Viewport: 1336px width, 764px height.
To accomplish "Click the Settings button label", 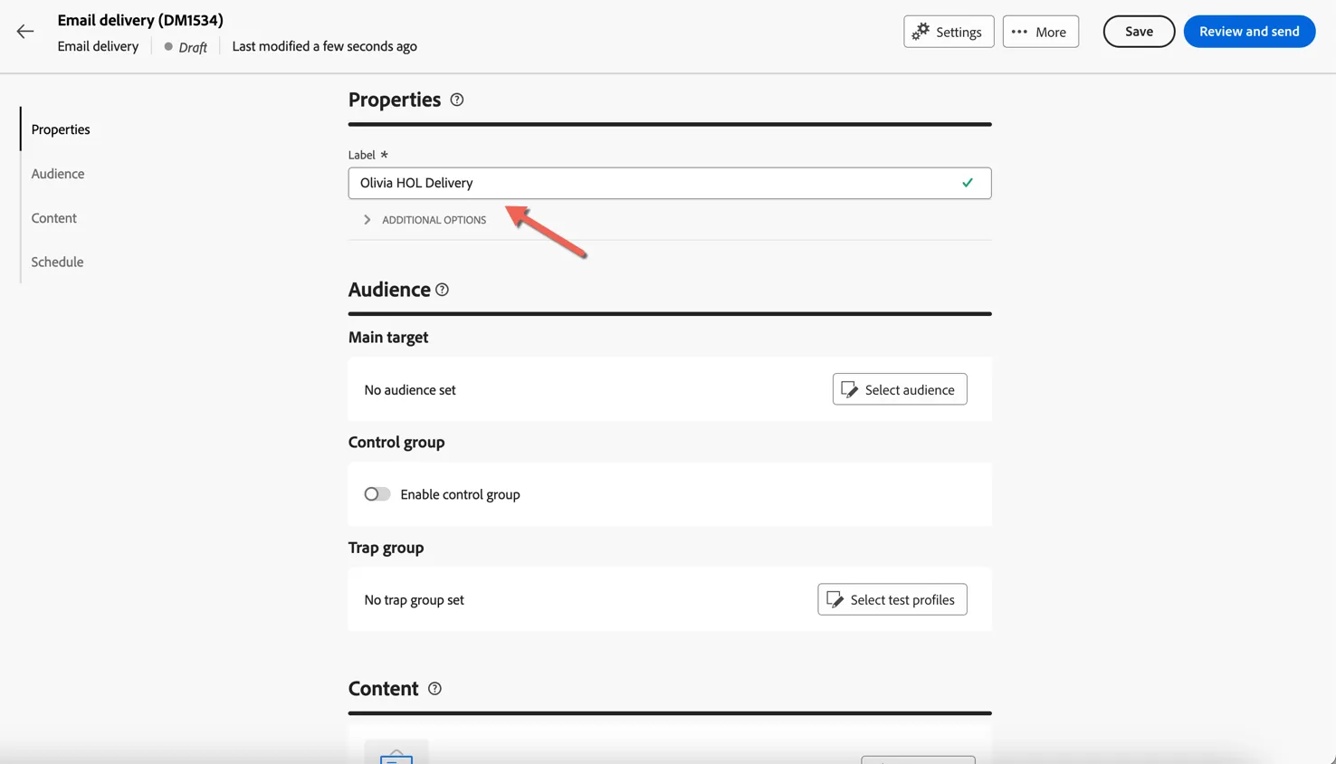I will [959, 32].
